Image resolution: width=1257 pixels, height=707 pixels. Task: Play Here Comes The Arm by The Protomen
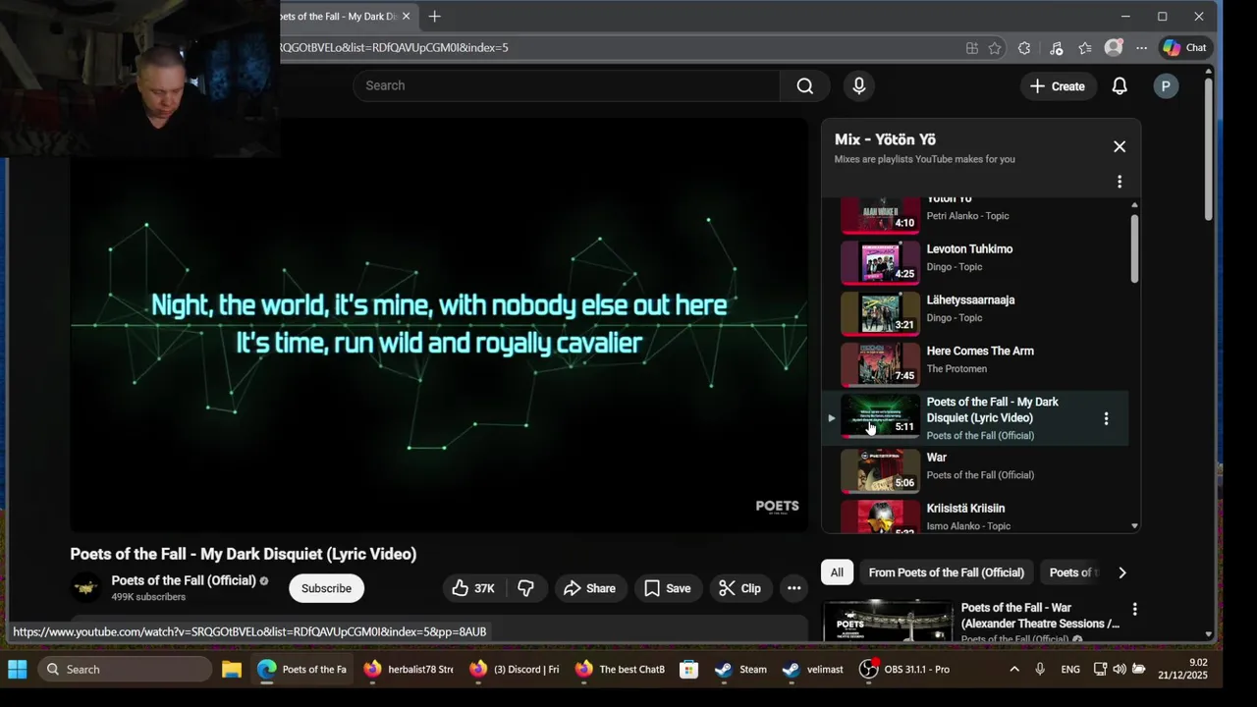pyautogui.click(x=975, y=363)
